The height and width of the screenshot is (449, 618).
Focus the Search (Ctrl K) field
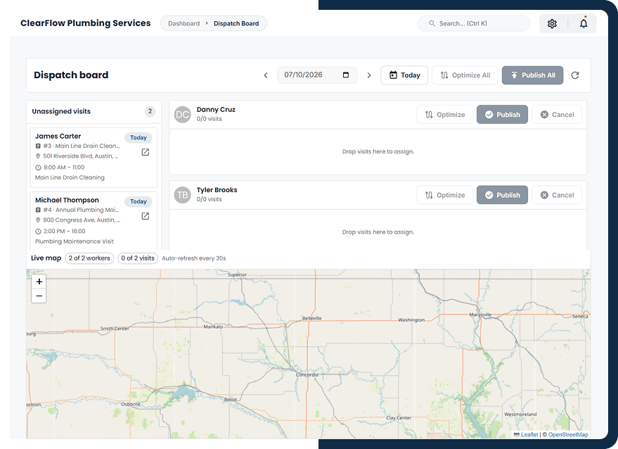(x=474, y=23)
